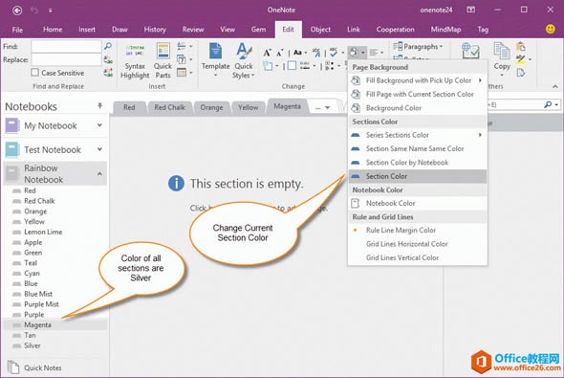Toggle the Case Sensitive checkbox

[34, 73]
